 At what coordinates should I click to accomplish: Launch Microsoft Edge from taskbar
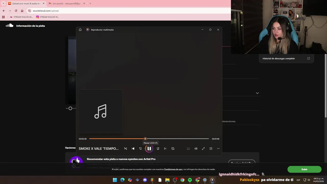122,180
